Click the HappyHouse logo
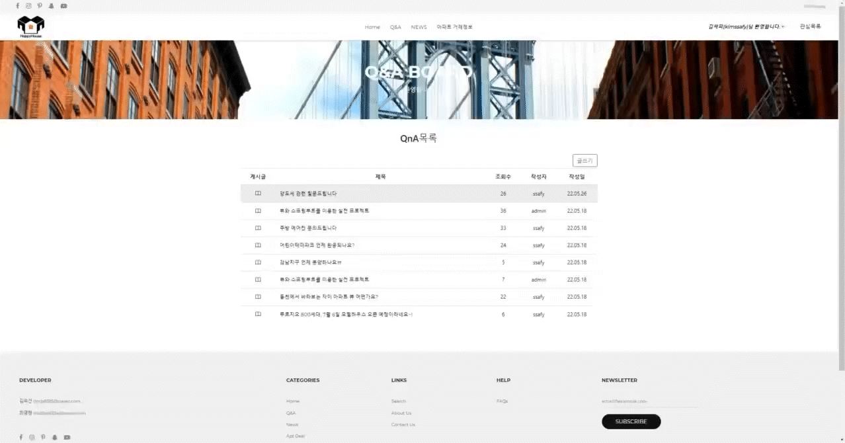This screenshot has height=443, width=845. [30, 26]
